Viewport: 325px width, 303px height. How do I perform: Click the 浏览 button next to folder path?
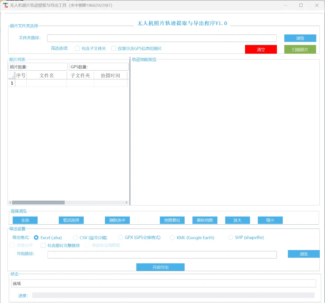pyautogui.click(x=300, y=38)
